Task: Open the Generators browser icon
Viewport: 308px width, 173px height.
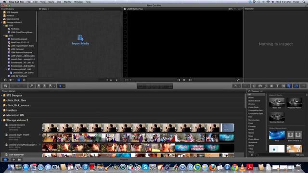Action: click(283, 86)
